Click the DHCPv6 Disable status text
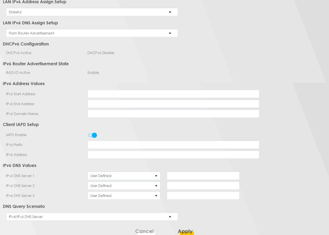Image resolution: width=329 pixels, height=235 pixels. click(x=101, y=53)
